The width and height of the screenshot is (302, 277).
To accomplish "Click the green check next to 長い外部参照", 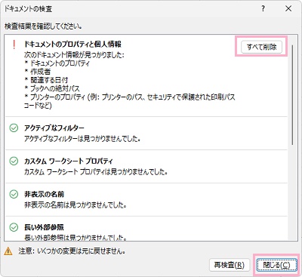I will point(14,227).
